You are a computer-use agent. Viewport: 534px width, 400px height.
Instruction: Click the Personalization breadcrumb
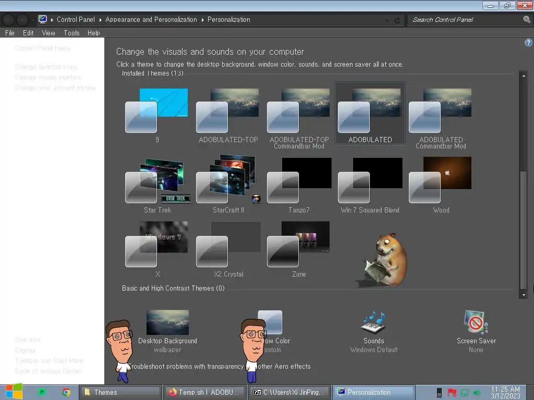[x=228, y=19]
